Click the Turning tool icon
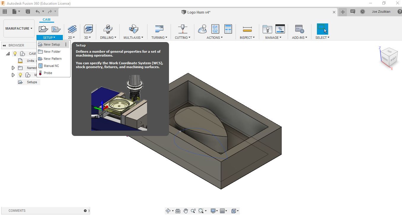Screen dimensions: 402x215 pyautogui.click(x=159, y=29)
